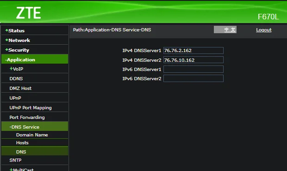
Task: Go to the UPnP settings page
Action: pyautogui.click(x=35, y=98)
